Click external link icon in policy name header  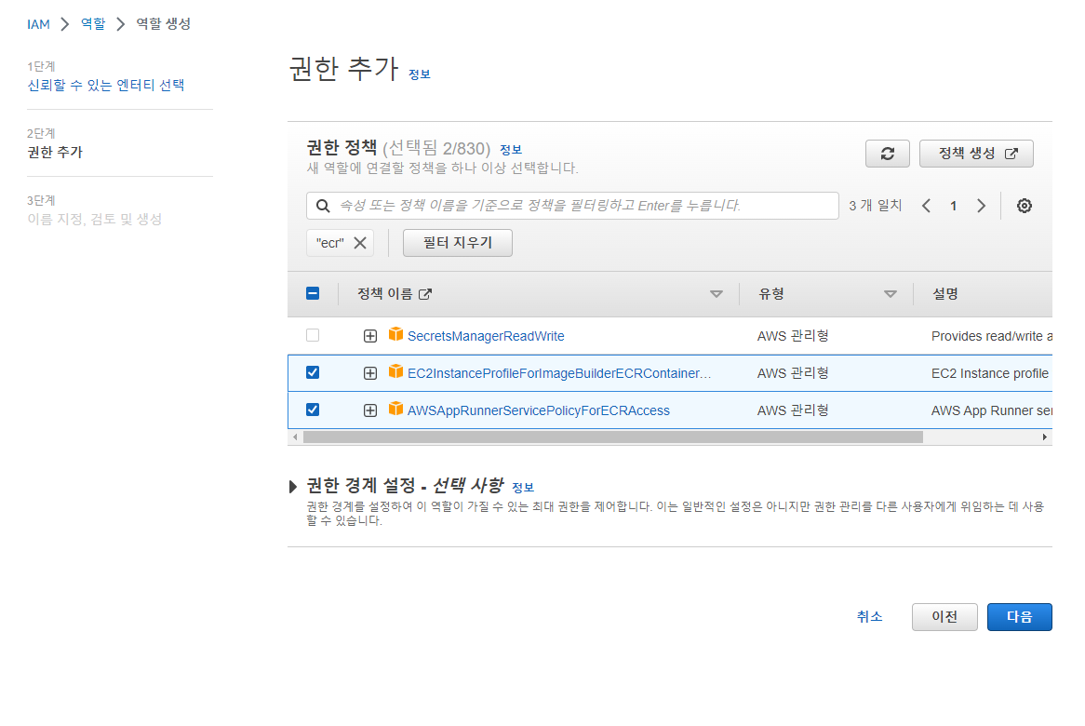point(425,294)
